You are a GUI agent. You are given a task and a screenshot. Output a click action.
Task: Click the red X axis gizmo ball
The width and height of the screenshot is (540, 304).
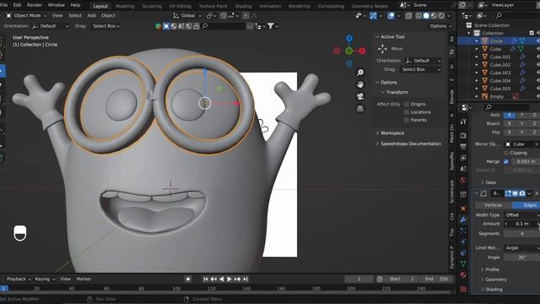(362, 51)
